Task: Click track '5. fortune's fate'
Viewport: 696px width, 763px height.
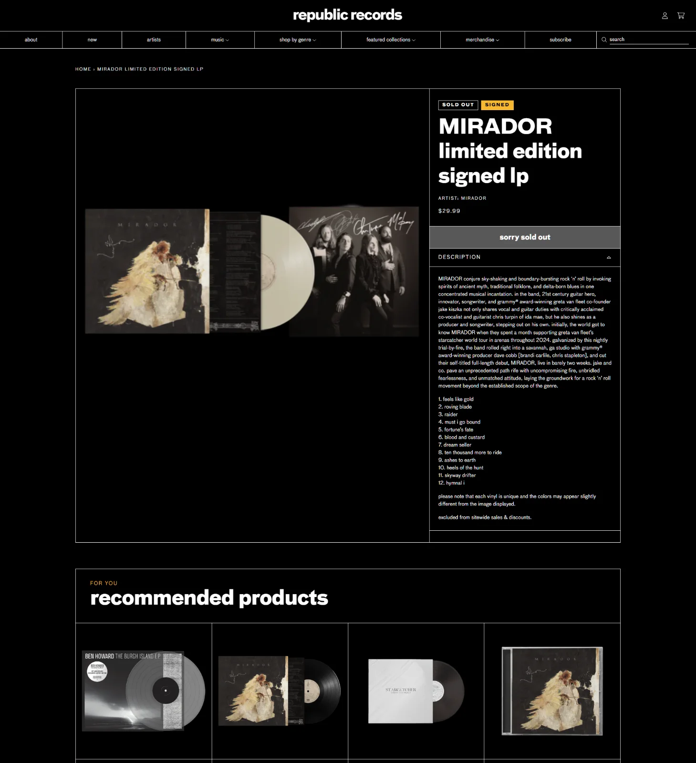Action: [x=456, y=430]
